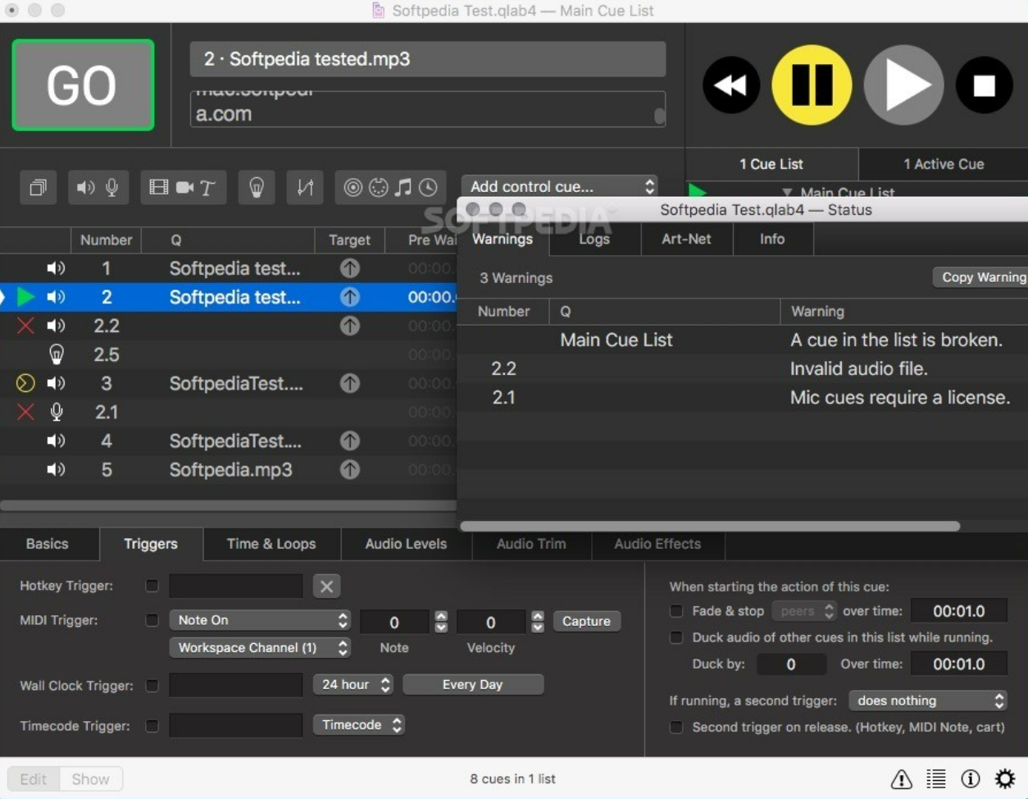Add a Fade cue from the toolbar
The width and height of the screenshot is (1028, 799).
pyautogui.click(x=305, y=188)
